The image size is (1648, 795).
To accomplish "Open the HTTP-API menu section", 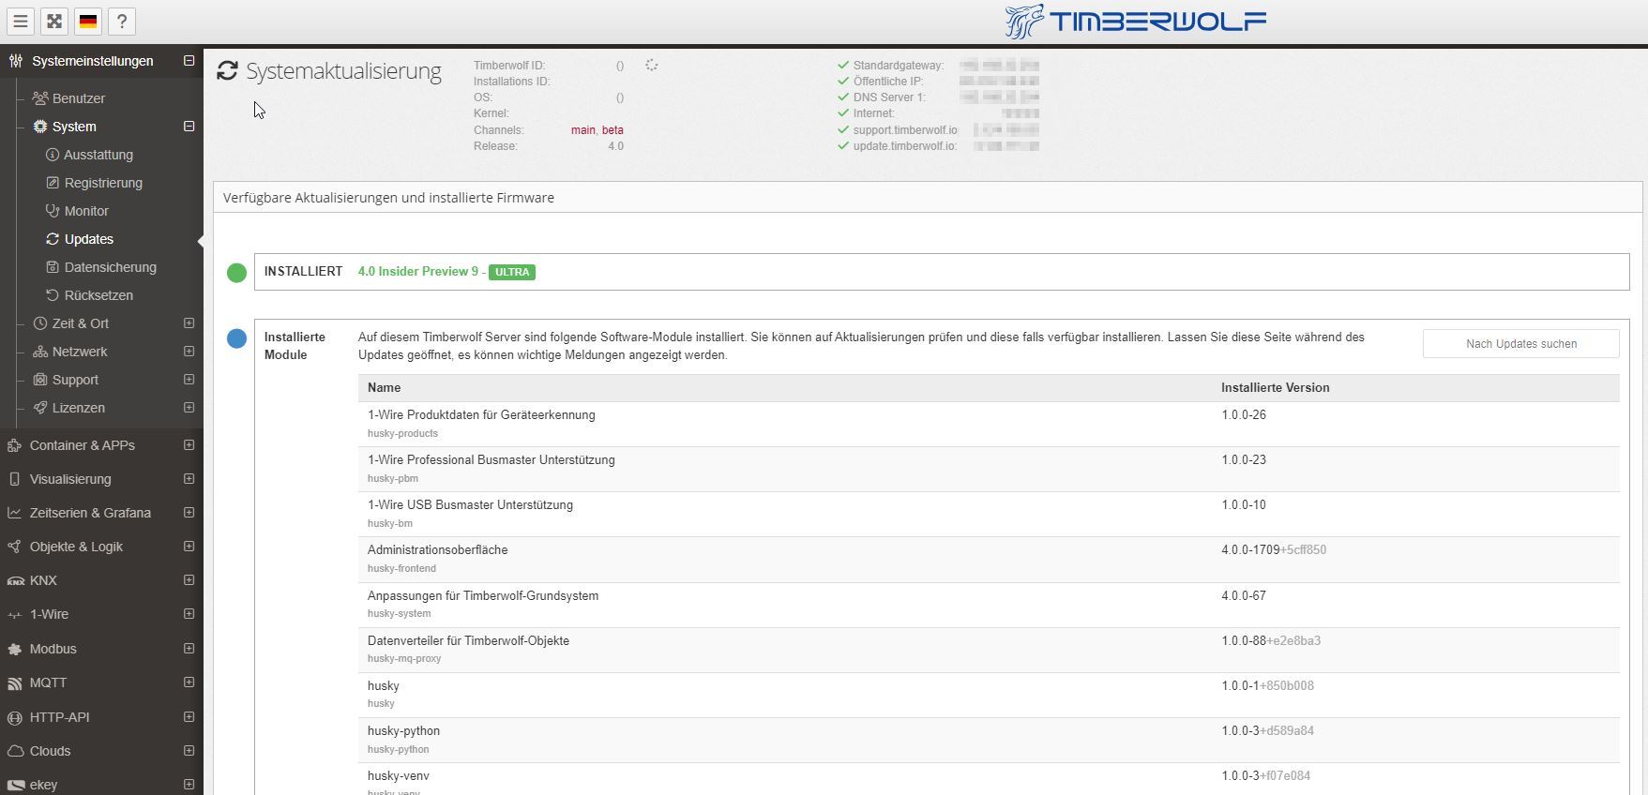I will pyautogui.click(x=59, y=717).
